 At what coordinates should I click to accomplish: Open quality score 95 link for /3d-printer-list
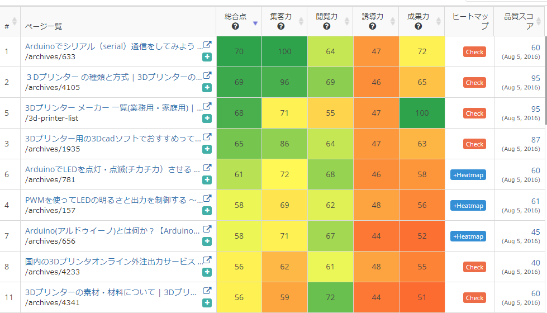pyautogui.click(x=535, y=109)
